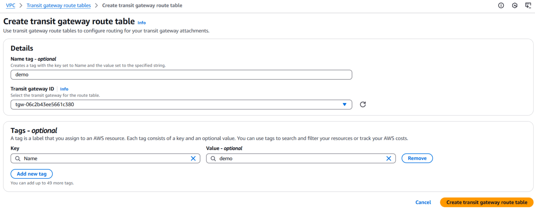Click the info icon in the top navigation bar

pyautogui.click(x=501, y=5)
